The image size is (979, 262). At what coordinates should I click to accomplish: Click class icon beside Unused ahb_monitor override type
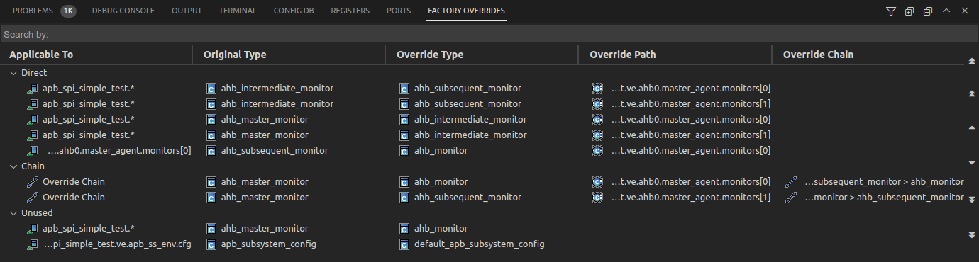coord(404,229)
